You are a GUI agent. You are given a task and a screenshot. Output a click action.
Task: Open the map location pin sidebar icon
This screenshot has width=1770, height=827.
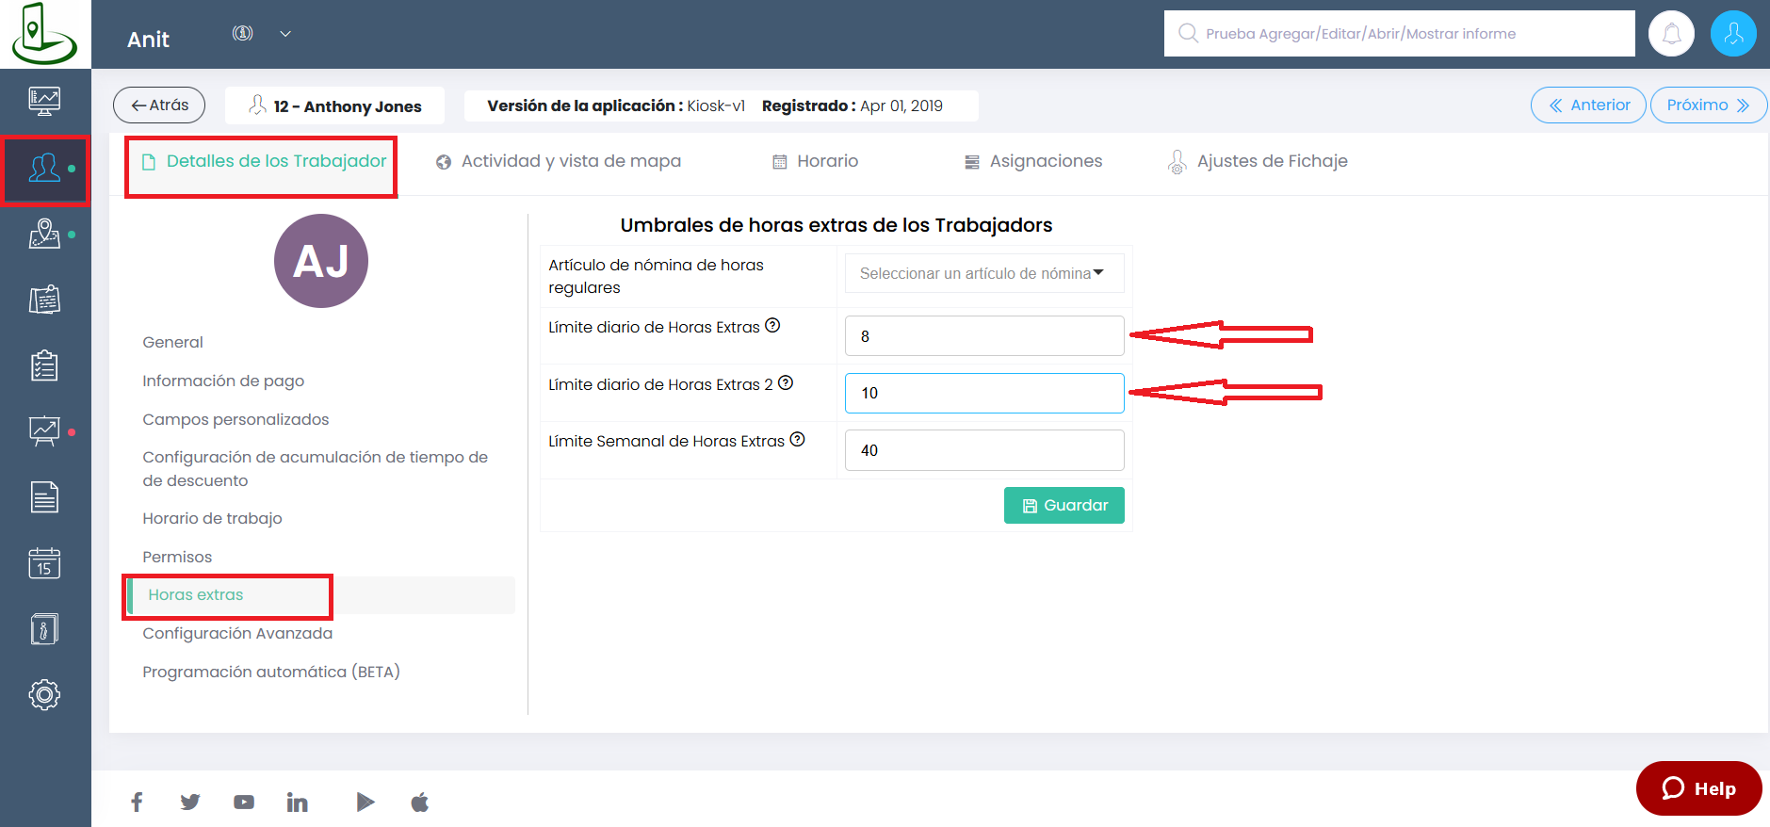(44, 234)
